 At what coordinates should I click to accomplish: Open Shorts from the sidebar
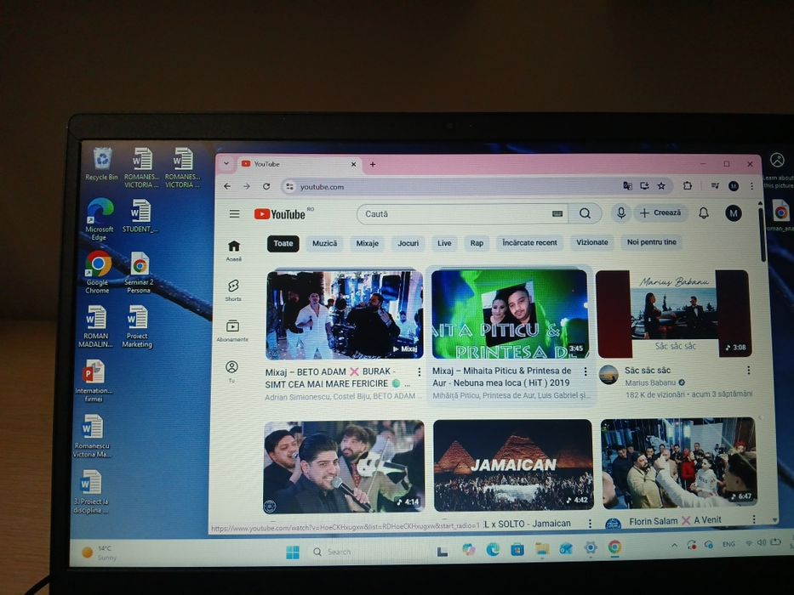(x=233, y=291)
